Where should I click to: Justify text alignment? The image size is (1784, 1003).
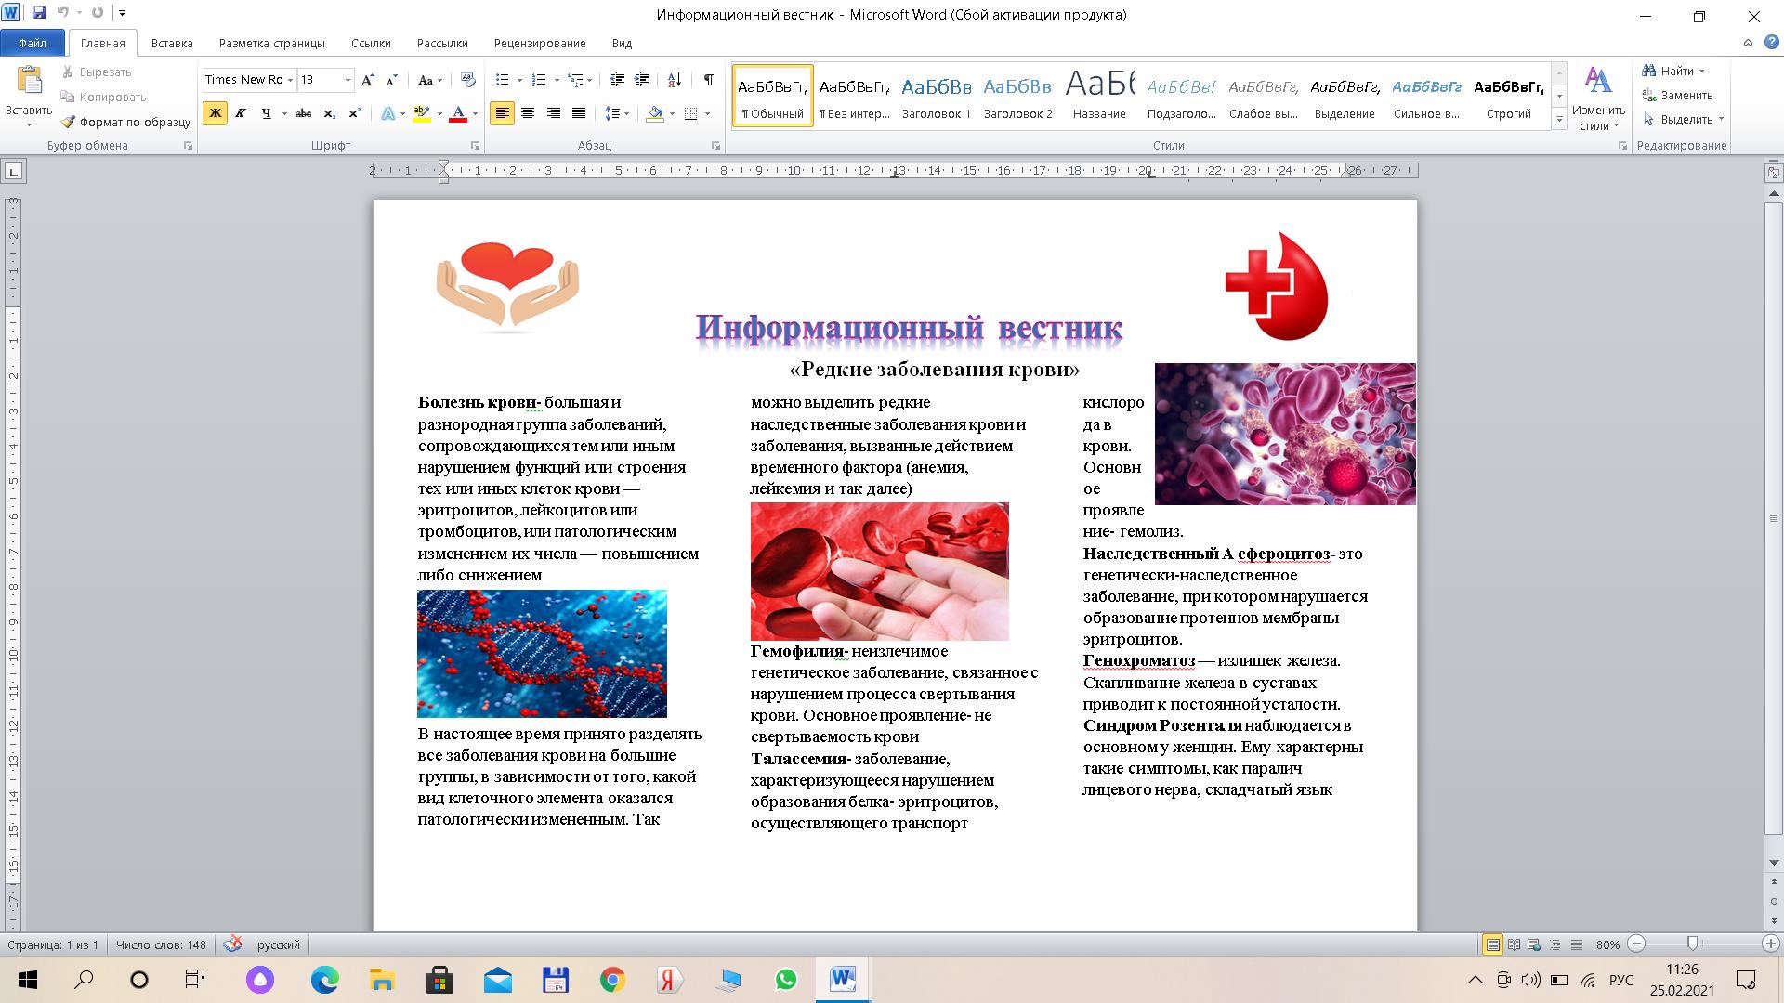(578, 113)
